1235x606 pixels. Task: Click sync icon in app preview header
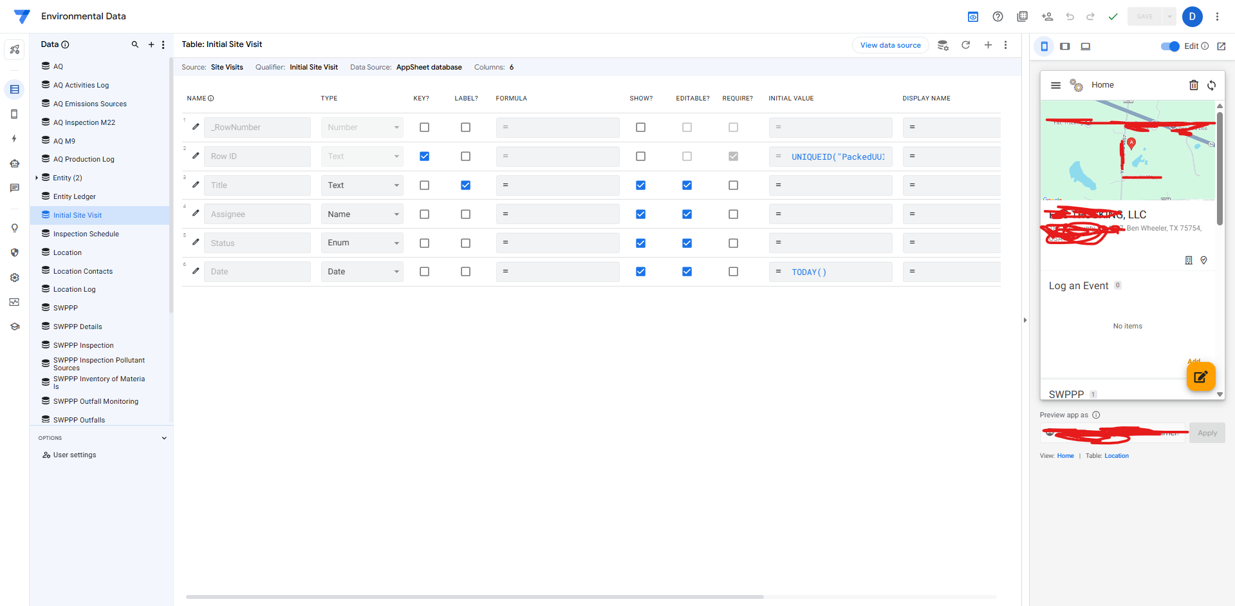tap(1211, 85)
